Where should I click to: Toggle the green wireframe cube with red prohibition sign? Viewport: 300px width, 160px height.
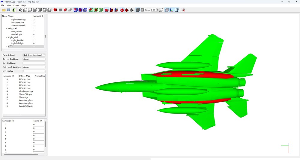(91, 10)
